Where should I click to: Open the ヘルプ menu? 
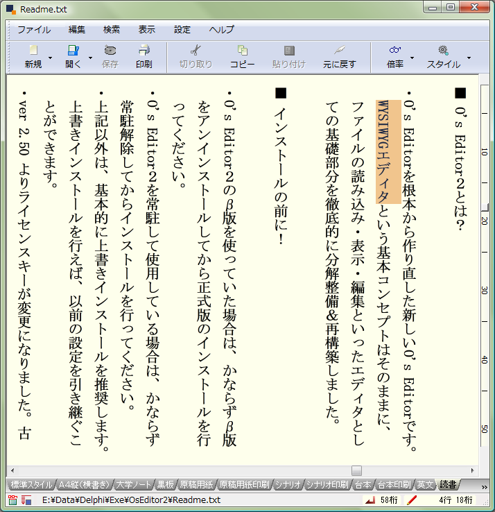pos(222,30)
